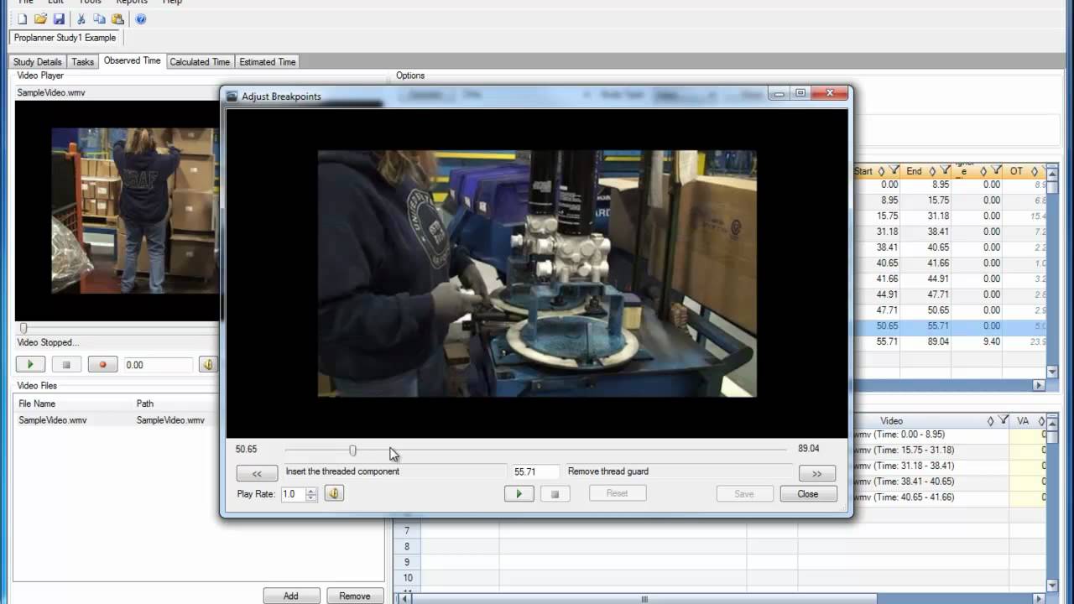The width and height of the screenshot is (1074, 604).
Task: Click the New document toolbar icon
Action: [x=22, y=19]
